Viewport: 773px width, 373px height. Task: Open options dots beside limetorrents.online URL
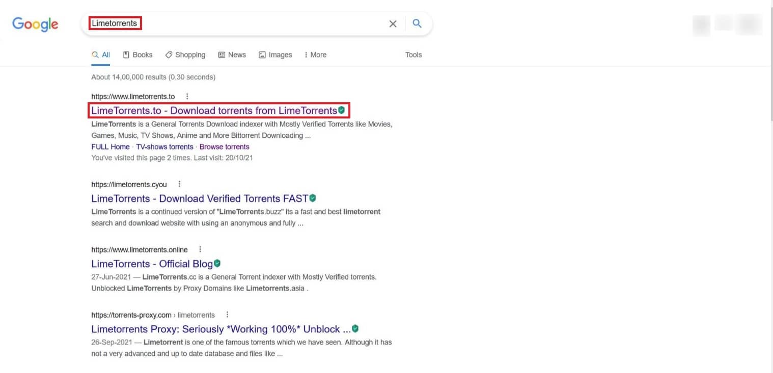pos(200,249)
